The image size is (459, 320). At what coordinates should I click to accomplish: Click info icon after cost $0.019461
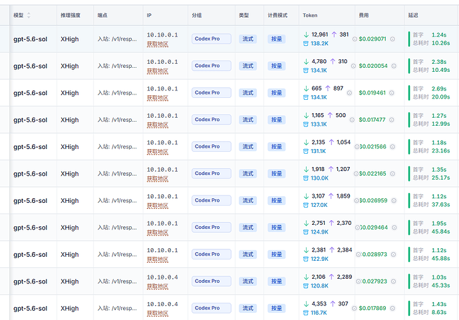pyautogui.click(x=392, y=93)
